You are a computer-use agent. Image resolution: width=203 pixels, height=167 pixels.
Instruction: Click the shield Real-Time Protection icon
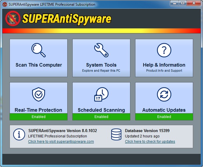click(x=39, y=94)
